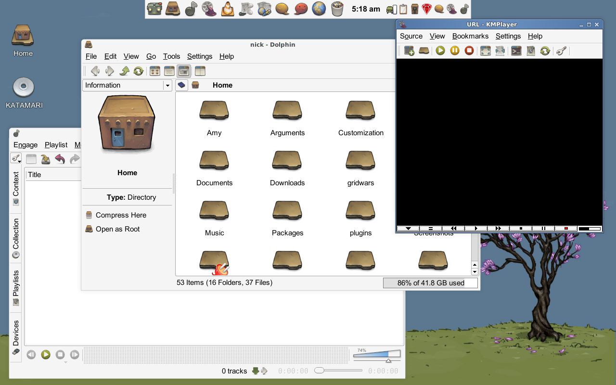Open the down-arrow menu in KMPlayer's control bar
Screen dimensions: 616x385
408,229
